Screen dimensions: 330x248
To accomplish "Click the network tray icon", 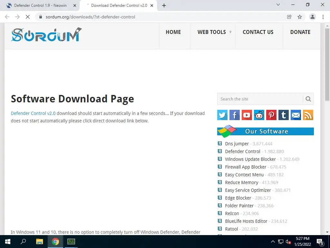I will tap(281, 242).
